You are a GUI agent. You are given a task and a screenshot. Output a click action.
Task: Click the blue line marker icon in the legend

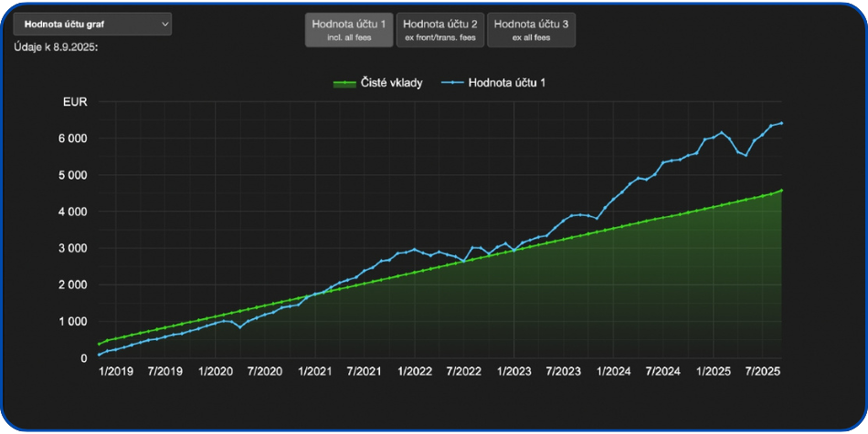click(451, 83)
